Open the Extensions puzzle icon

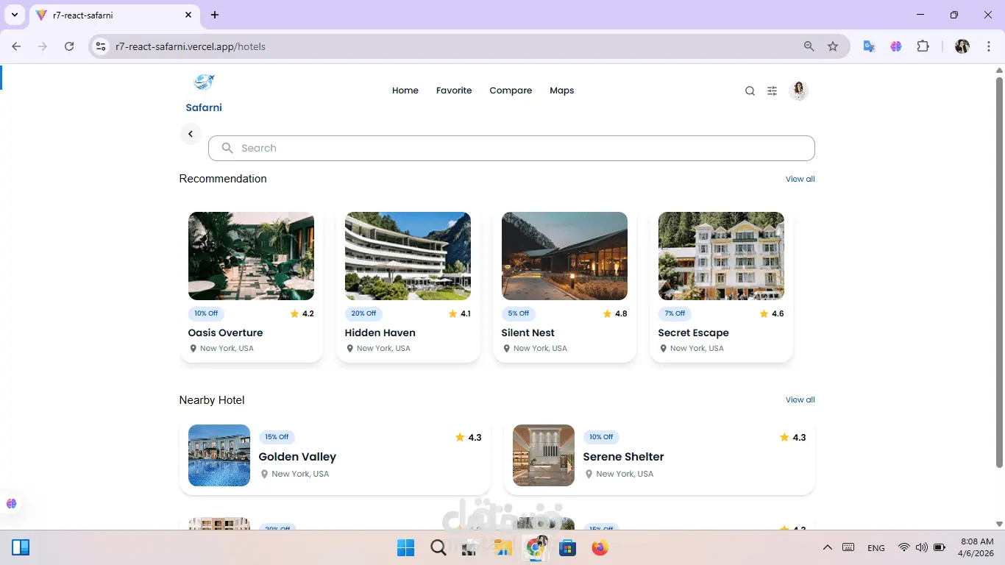[923, 46]
